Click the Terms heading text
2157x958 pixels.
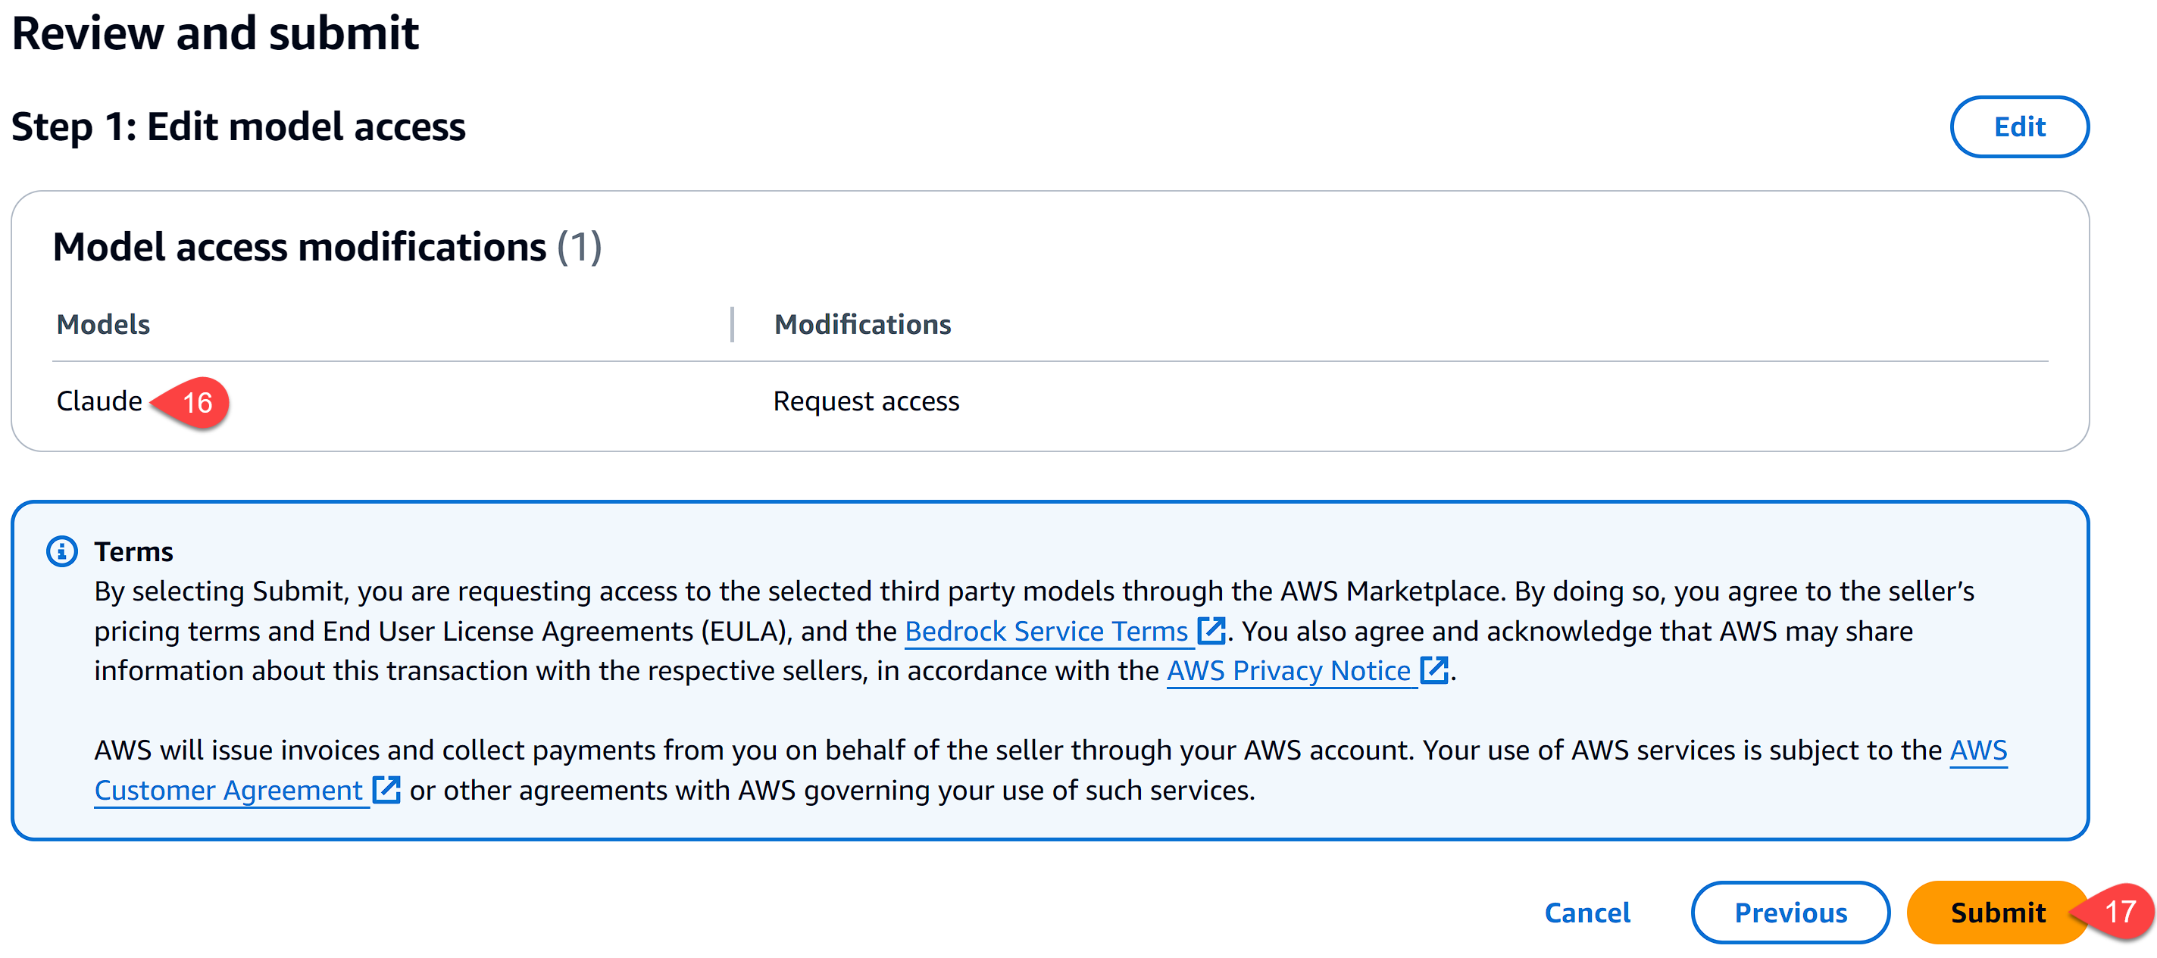[x=133, y=552]
